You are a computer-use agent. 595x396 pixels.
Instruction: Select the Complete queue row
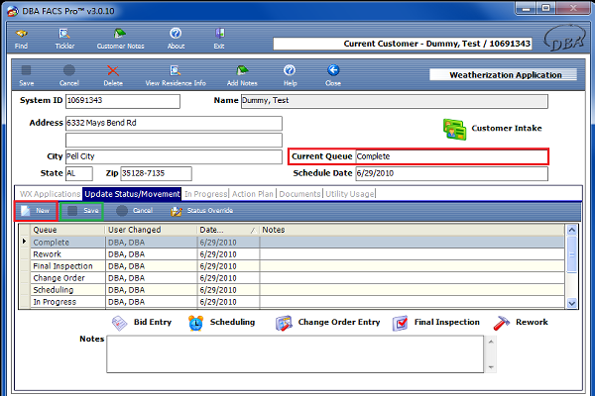pos(297,243)
